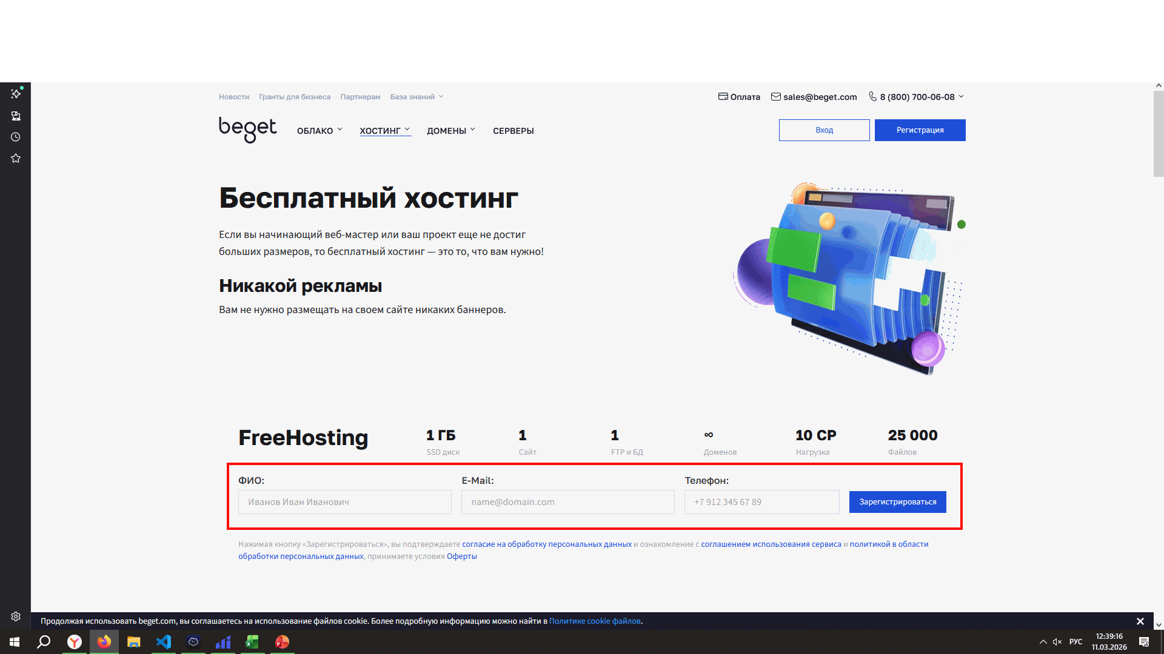Screen dimensions: 1164x654
Task: Open the history clock sidebar icon
Action: [16, 137]
